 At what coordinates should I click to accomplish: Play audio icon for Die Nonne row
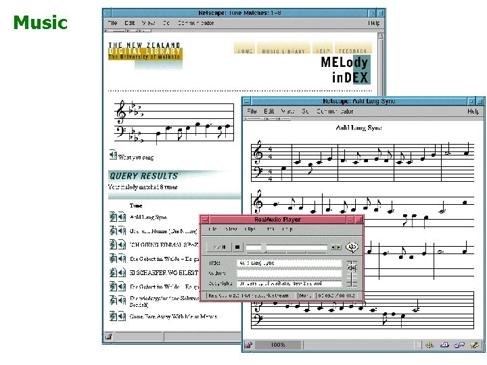click(122, 230)
